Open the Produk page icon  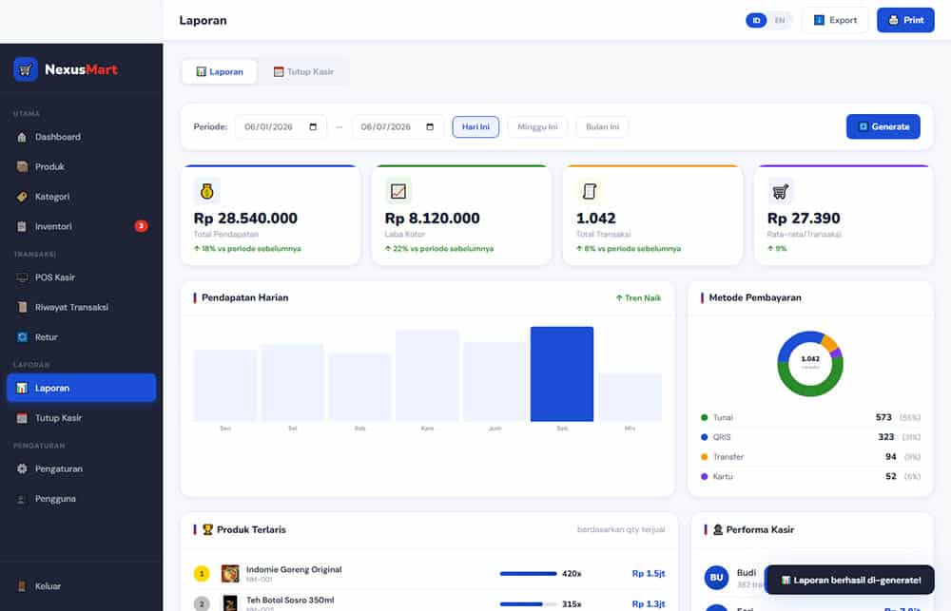point(22,166)
